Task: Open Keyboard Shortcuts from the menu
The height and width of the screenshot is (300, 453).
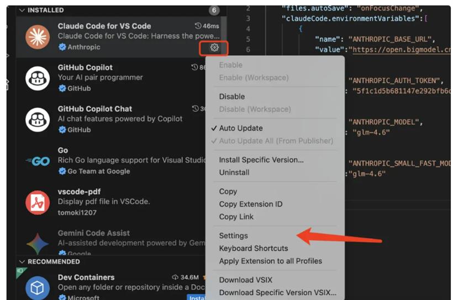Action: [x=254, y=248]
